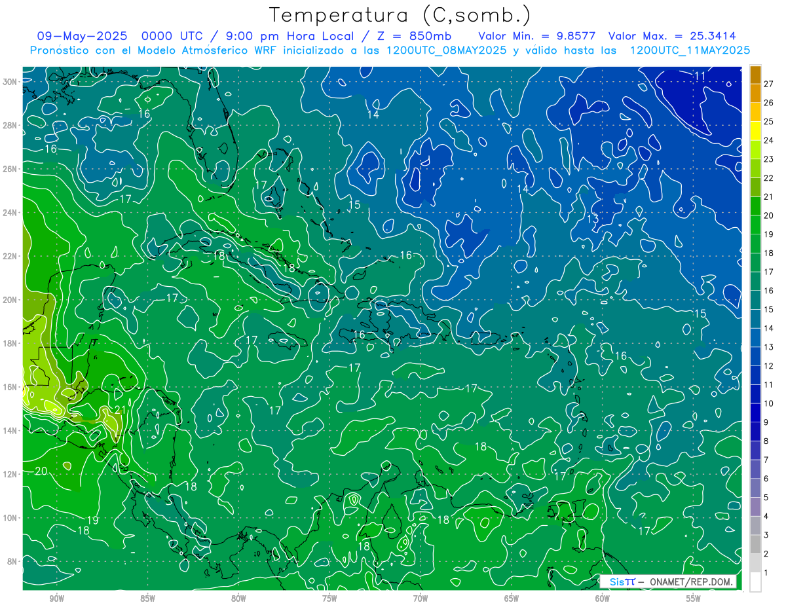Pick the white bottom segment of color scale
This screenshot has width=786, height=607.
(x=755, y=582)
